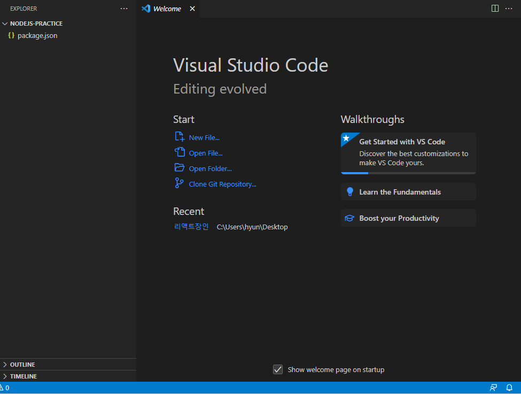Click the C:\Users\hyun\Desktop path text
The width and height of the screenshot is (521, 394).
(x=252, y=227)
